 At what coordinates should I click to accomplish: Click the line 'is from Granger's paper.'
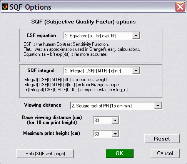72,85
